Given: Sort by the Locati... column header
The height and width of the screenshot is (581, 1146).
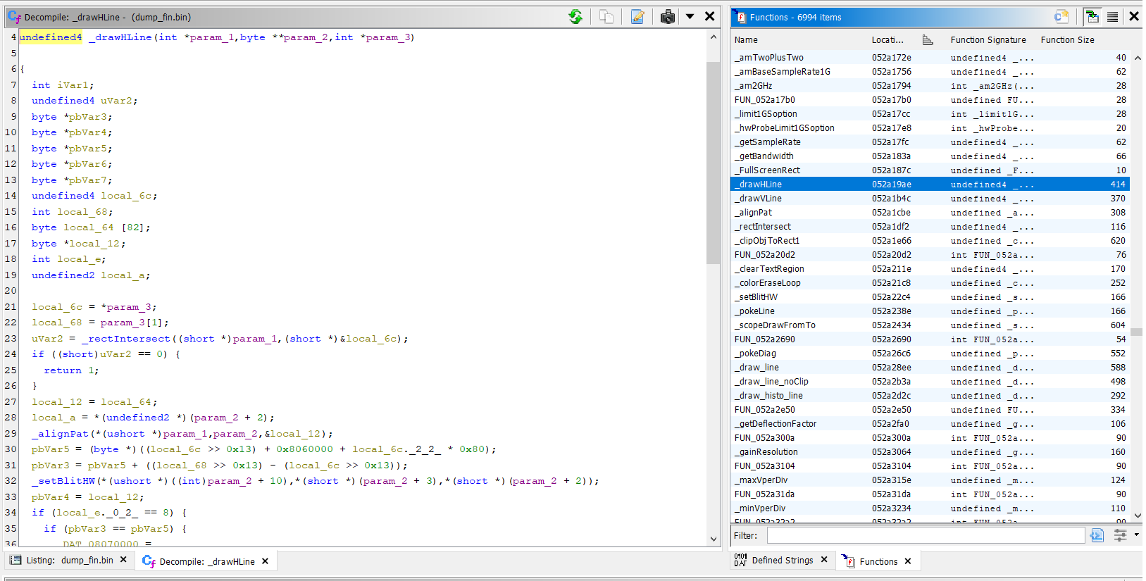Looking at the screenshot, I should [x=887, y=40].
